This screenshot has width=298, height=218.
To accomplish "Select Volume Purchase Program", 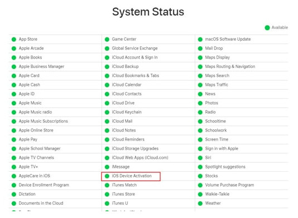I will 229,185.
